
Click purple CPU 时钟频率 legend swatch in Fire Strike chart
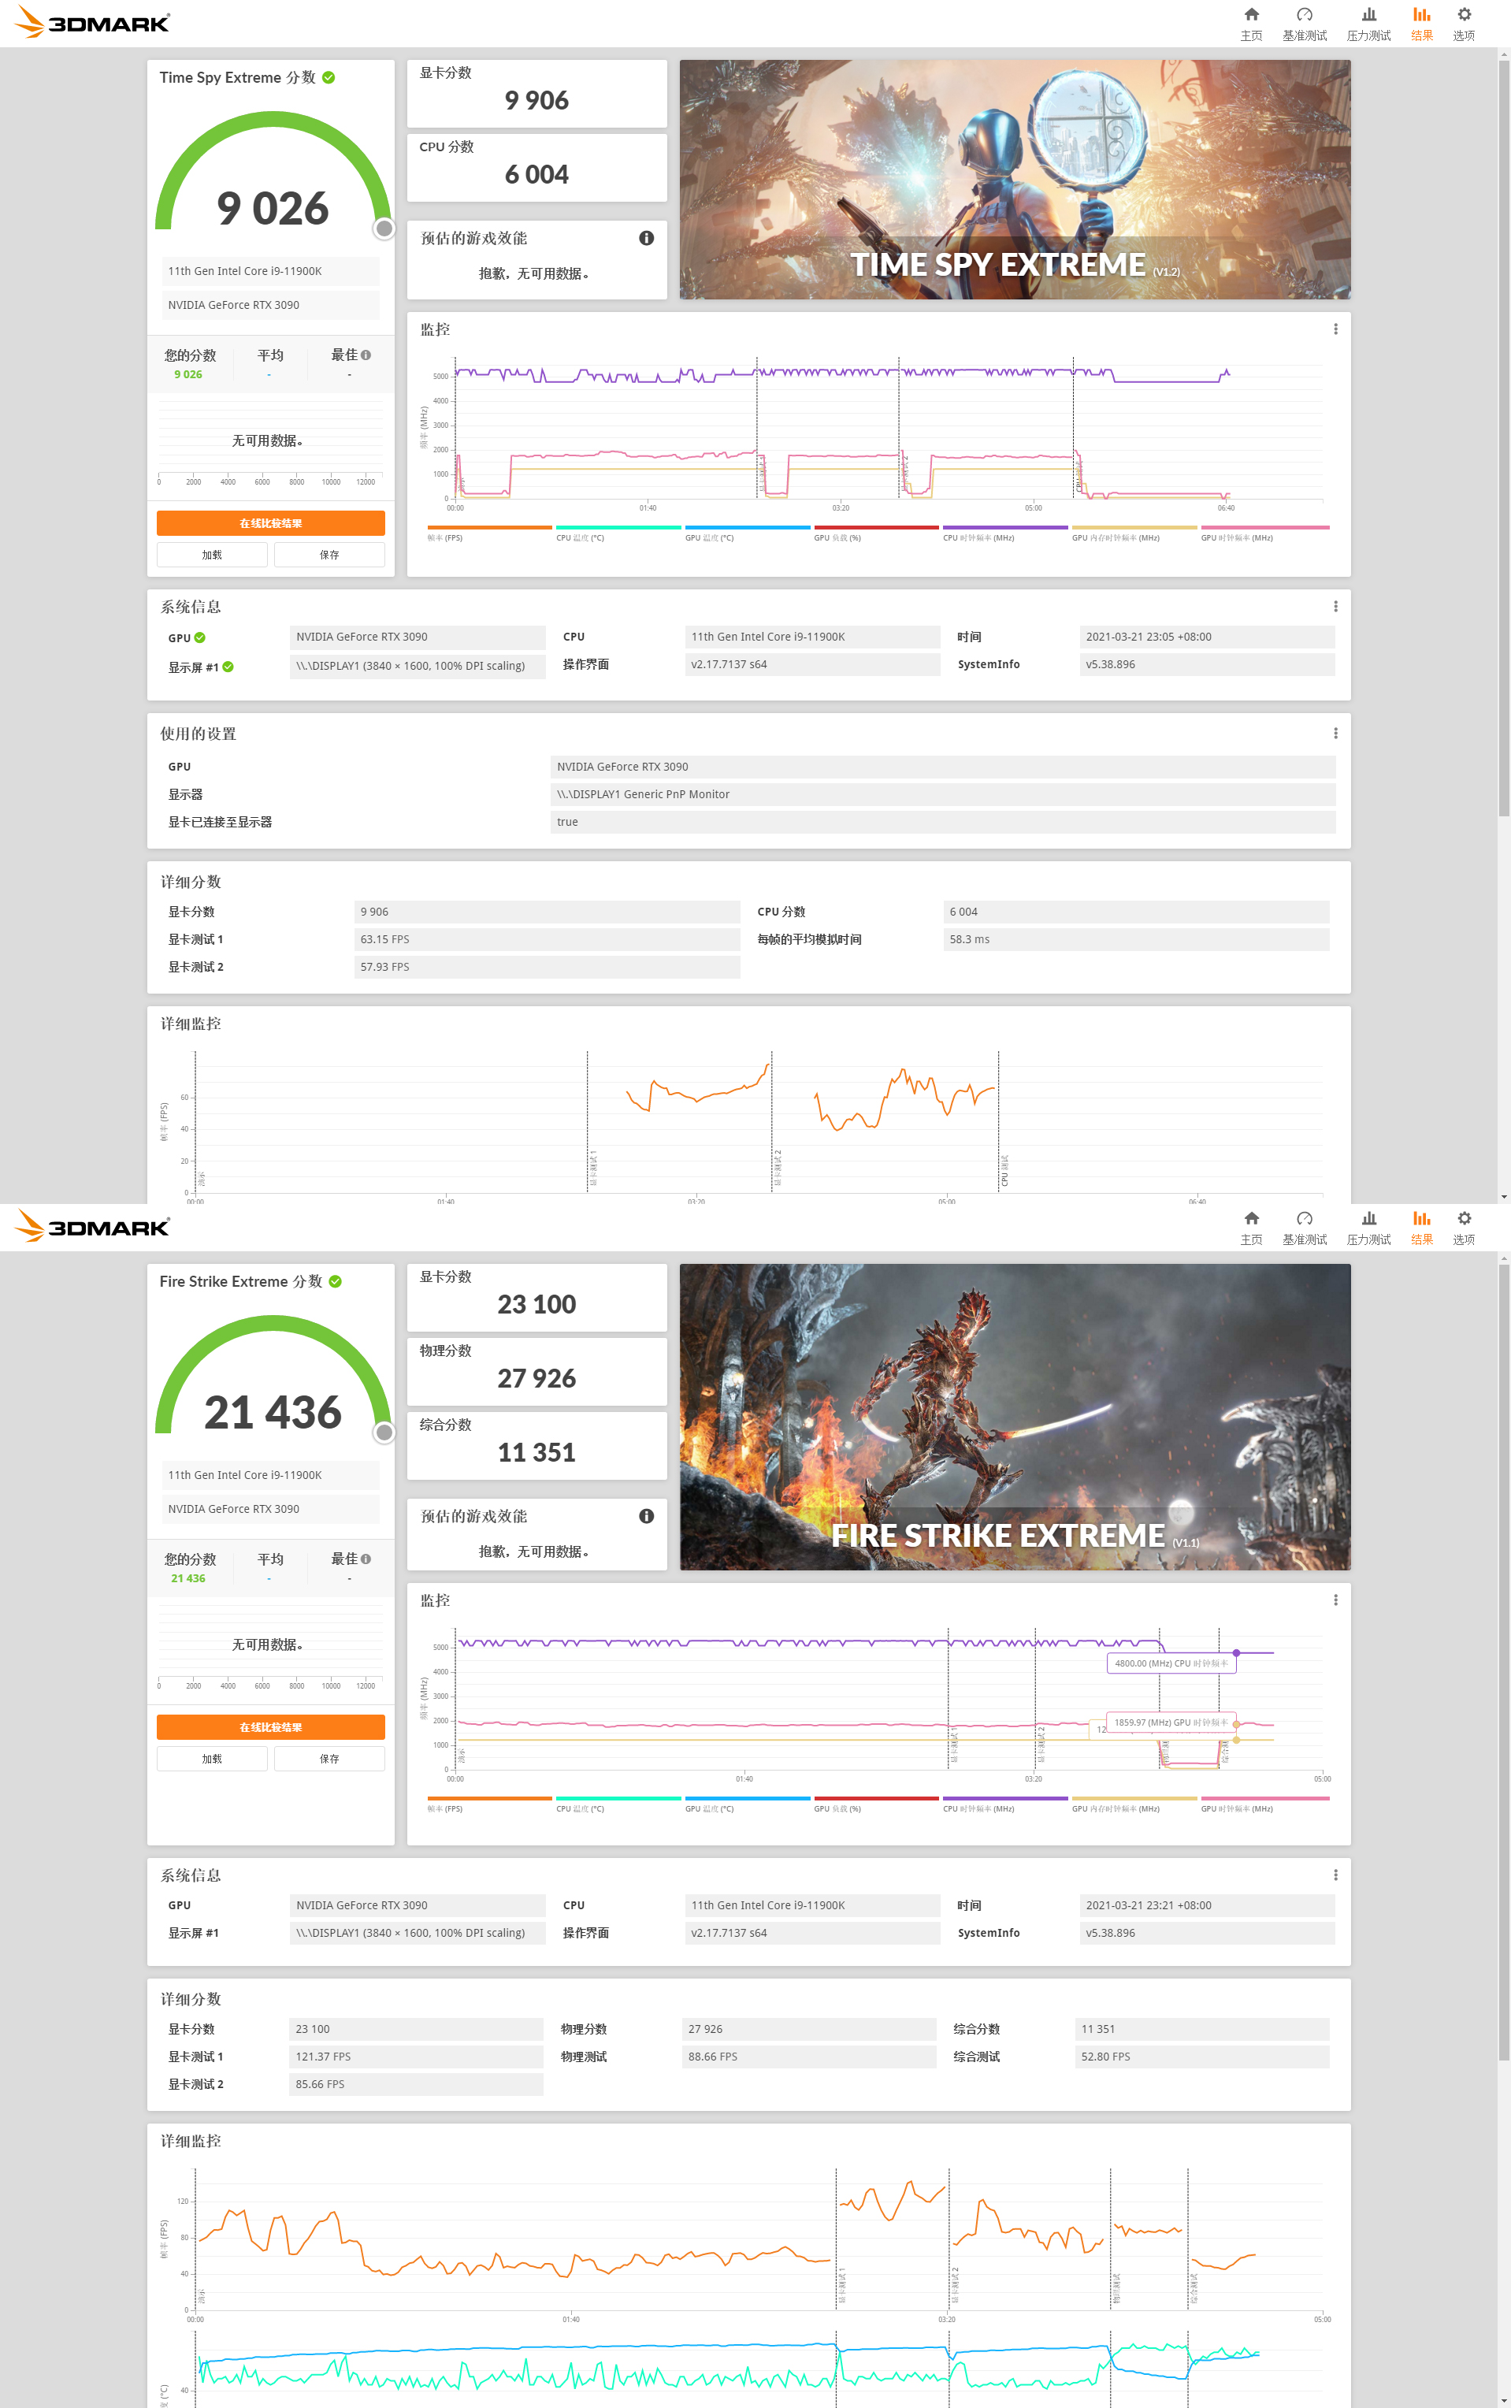(1004, 1798)
